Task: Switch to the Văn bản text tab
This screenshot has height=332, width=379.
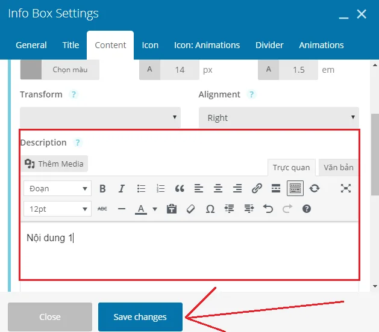Action: click(x=338, y=167)
